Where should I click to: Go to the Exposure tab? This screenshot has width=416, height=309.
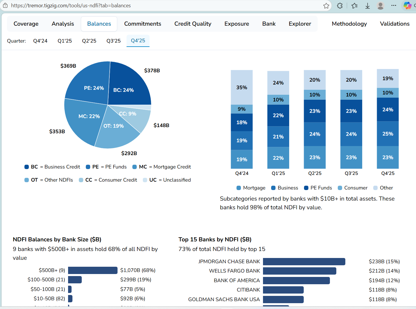(237, 24)
